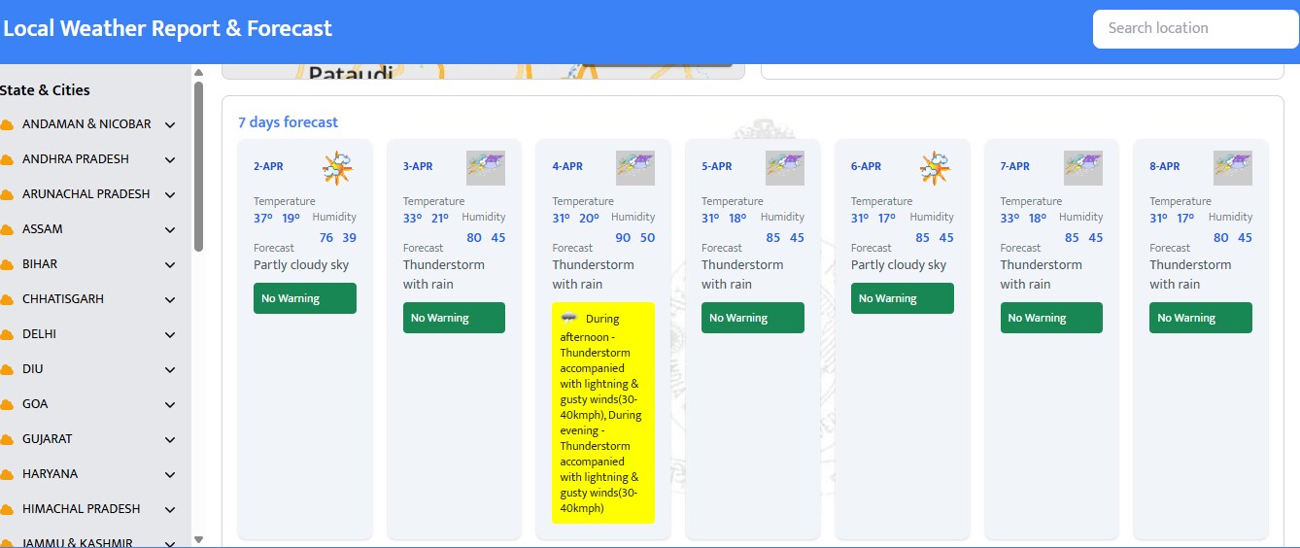Click the cloud icon beside CHHATISGARH
This screenshot has width=1300, height=548.
coord(7,300)
